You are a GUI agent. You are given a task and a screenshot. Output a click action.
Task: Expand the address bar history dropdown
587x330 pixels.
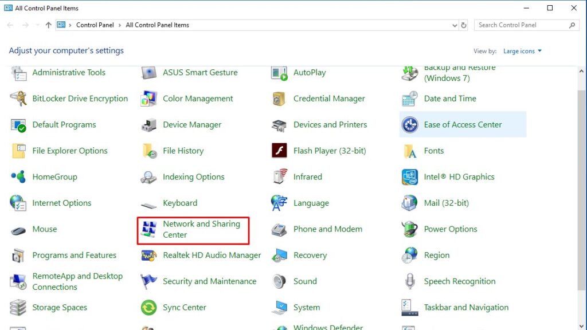click(455, 25)
